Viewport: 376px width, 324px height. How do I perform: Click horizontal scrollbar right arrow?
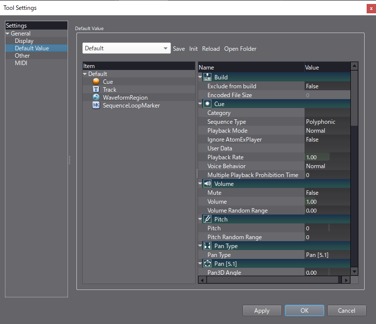[346, 280]
